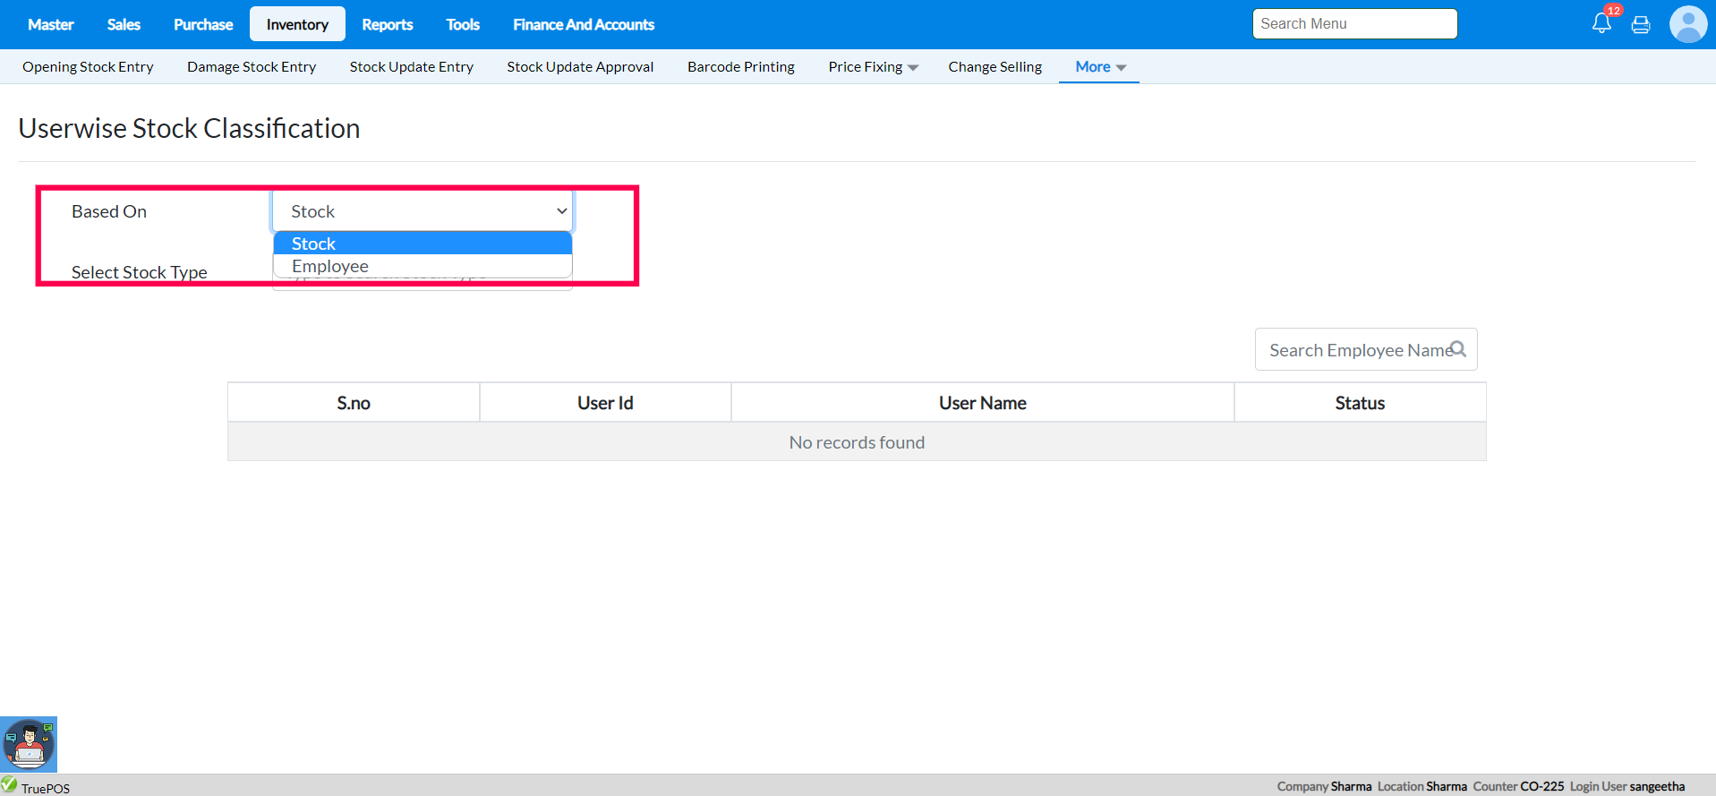Expand the More submenu

click(1100, 67)
